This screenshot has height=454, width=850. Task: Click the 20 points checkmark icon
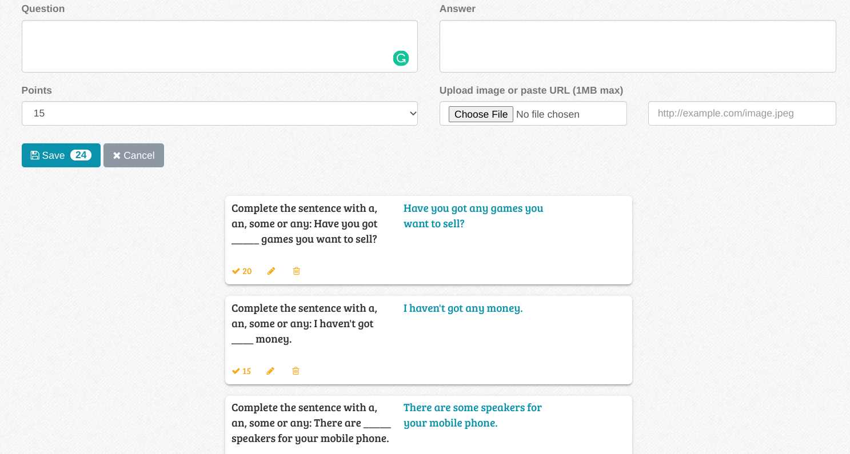[x=236, y=271]
